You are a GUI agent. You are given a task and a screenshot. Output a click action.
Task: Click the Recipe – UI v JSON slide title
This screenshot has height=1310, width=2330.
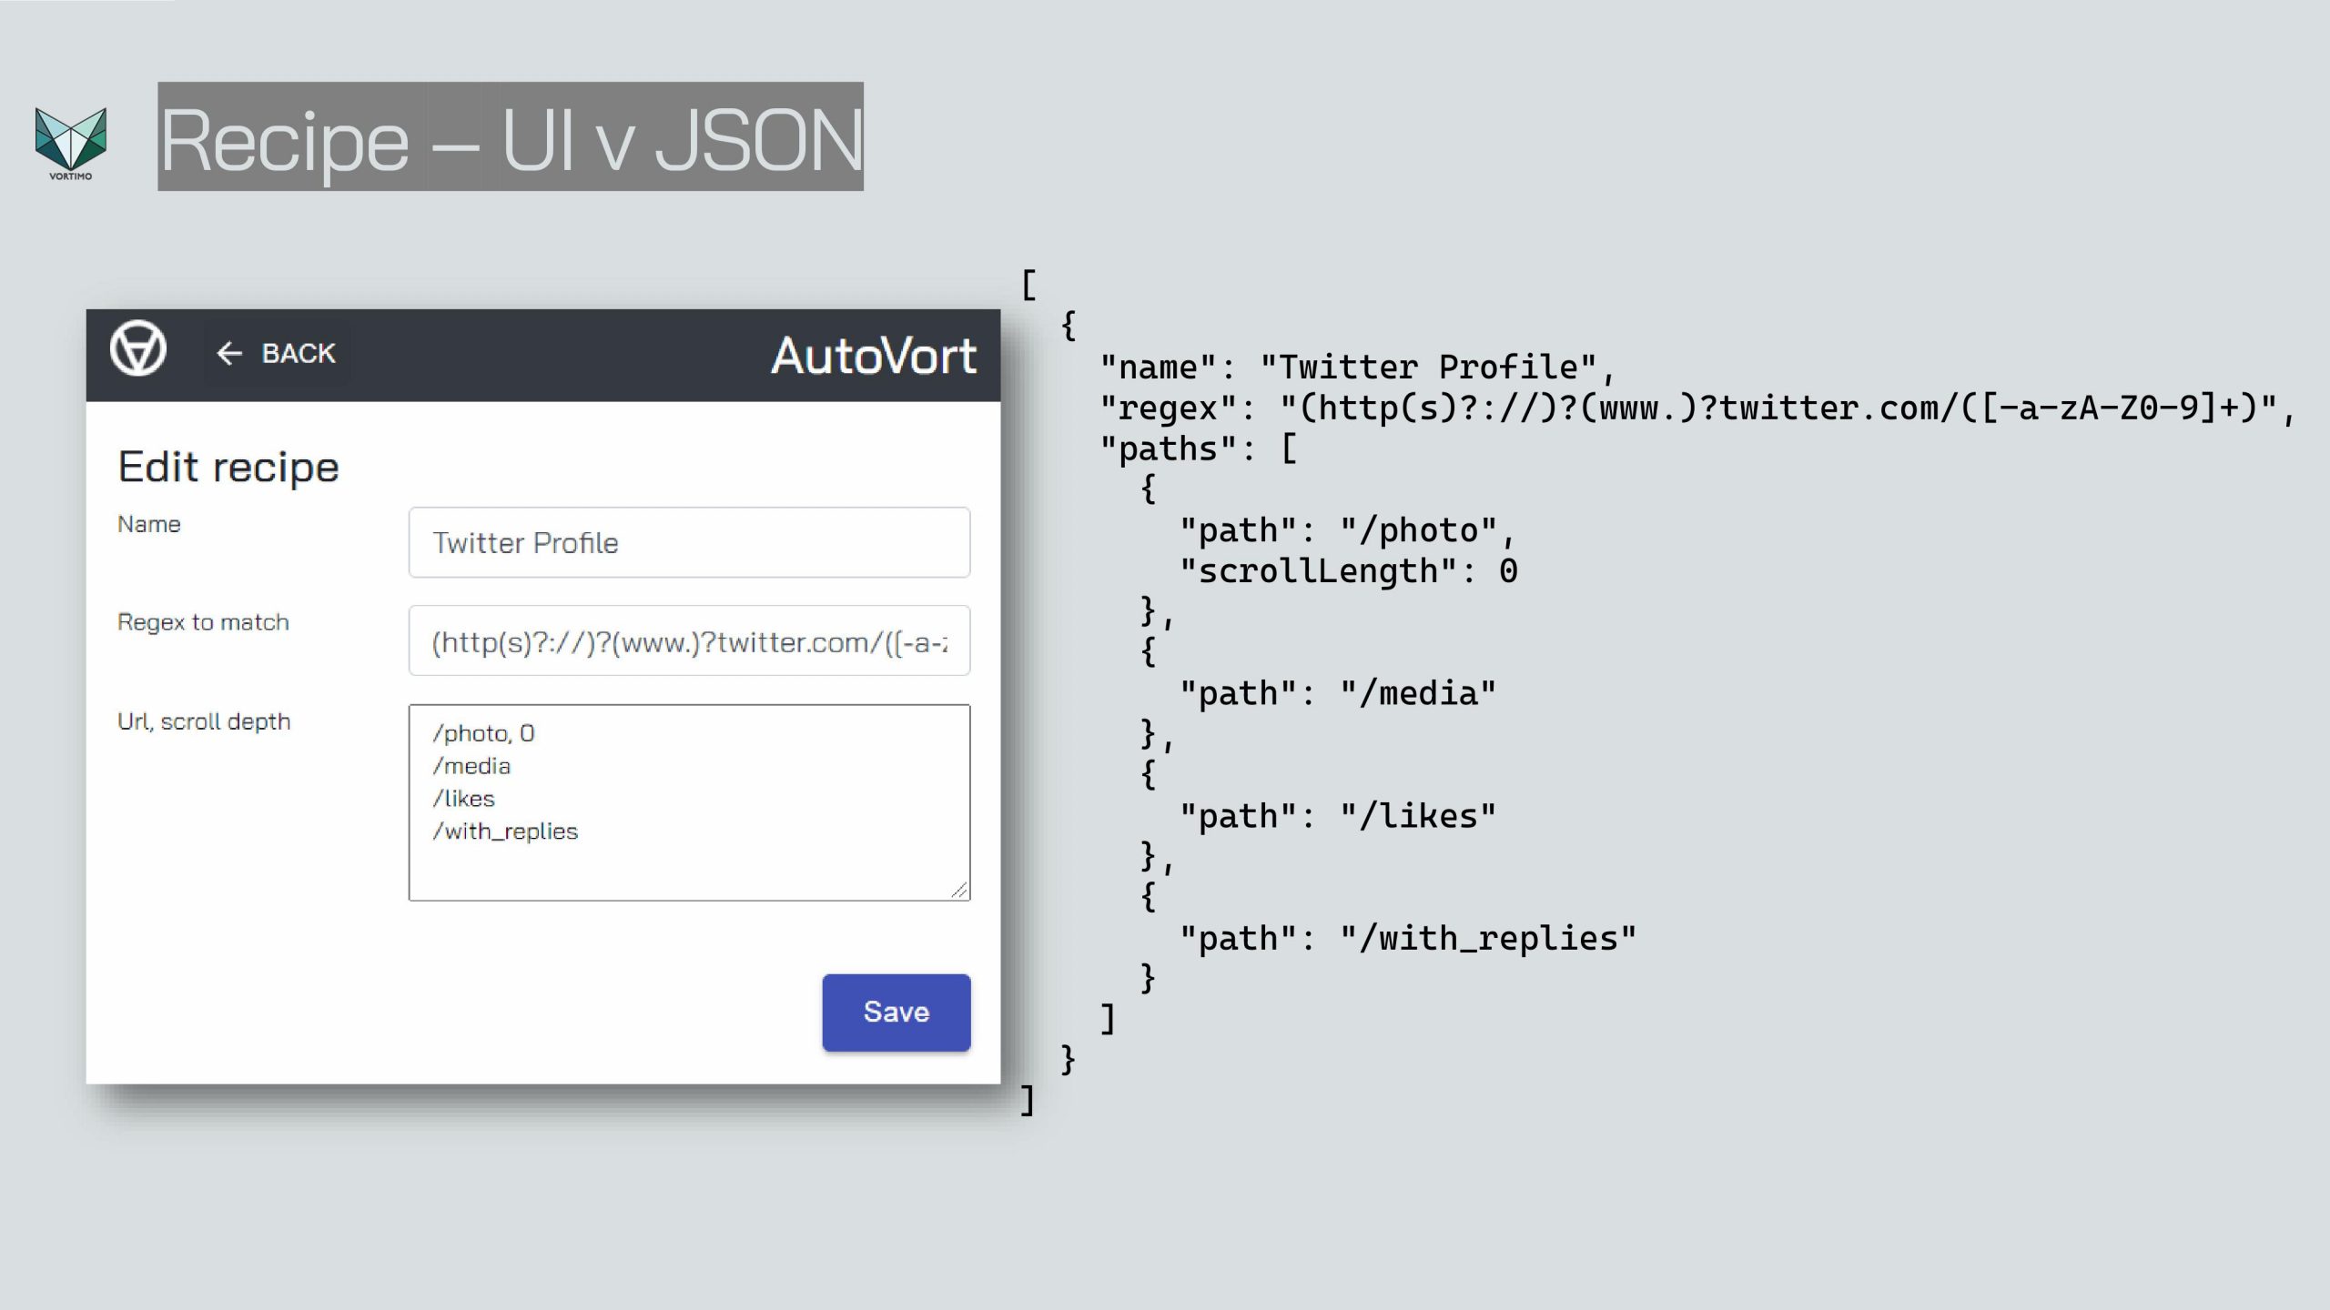tap(511, 137)
